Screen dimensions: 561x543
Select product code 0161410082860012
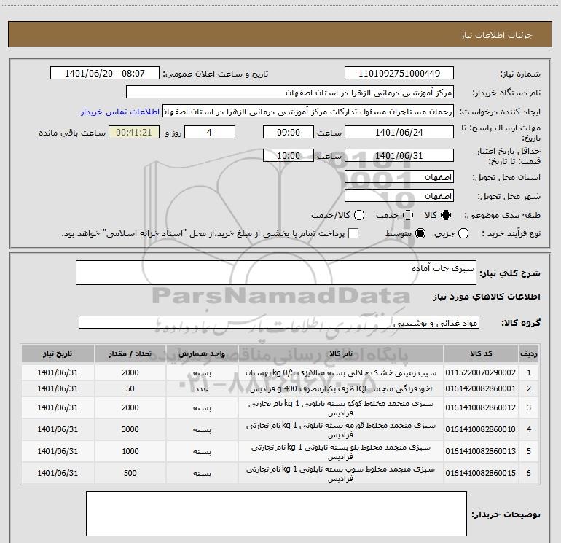pyautogui.click(x=481, y=407)
